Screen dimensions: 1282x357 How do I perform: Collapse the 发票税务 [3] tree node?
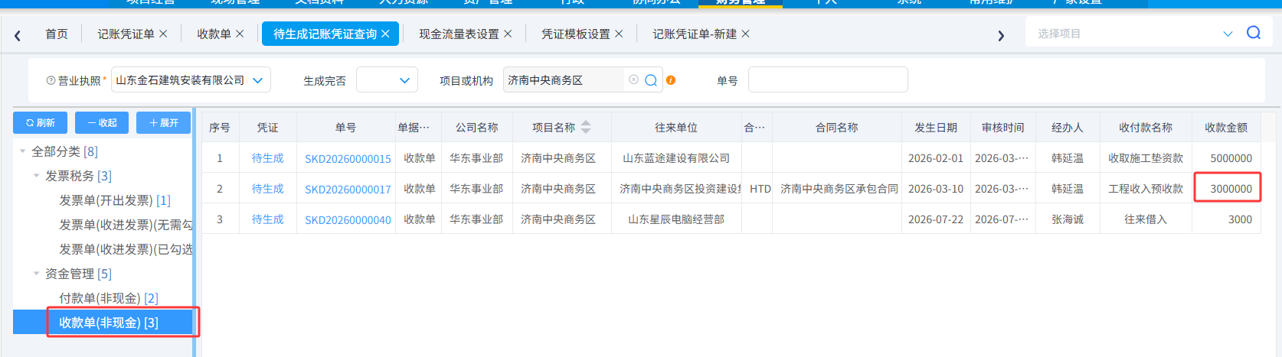coord(36,176)
